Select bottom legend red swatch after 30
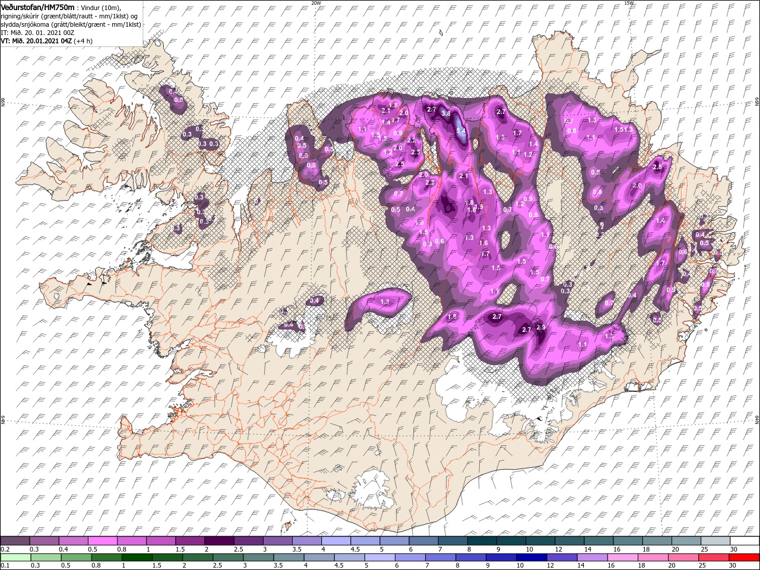 744,558
